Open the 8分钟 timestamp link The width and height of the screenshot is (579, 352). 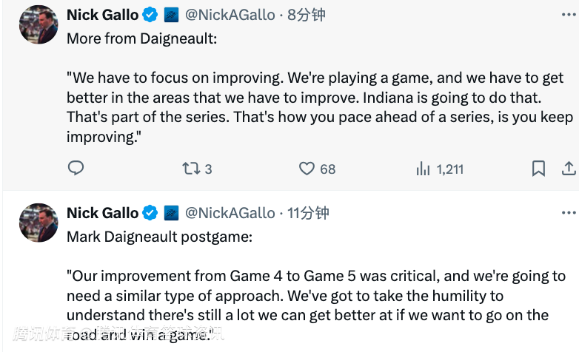pos(307,15)
